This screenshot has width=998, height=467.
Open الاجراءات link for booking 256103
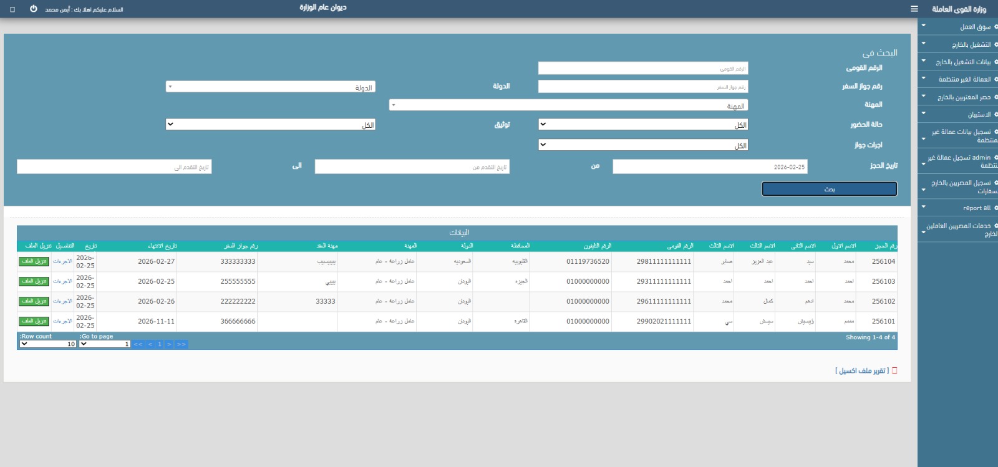pyautogui.click(x=62, y=282)
